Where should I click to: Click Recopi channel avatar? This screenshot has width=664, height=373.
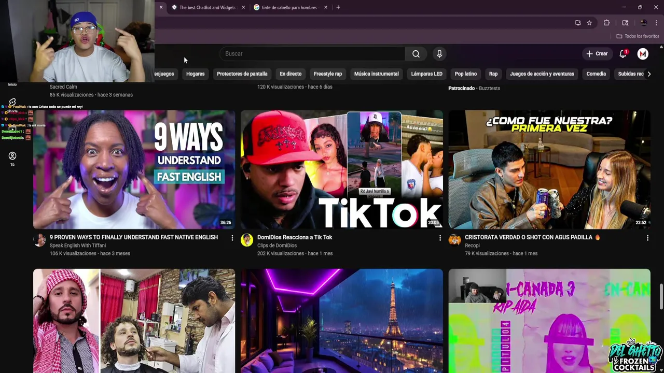point(455,240)
